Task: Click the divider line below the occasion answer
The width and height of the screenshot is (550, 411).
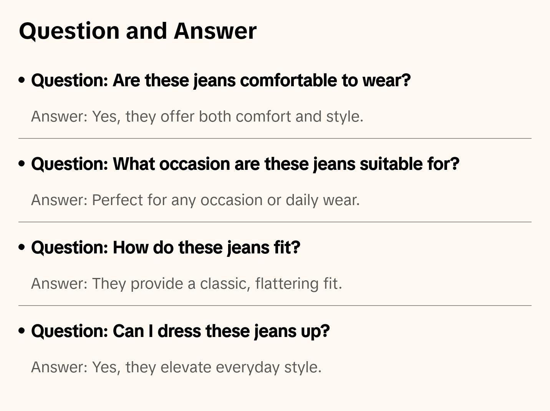Action: (275, 222)
